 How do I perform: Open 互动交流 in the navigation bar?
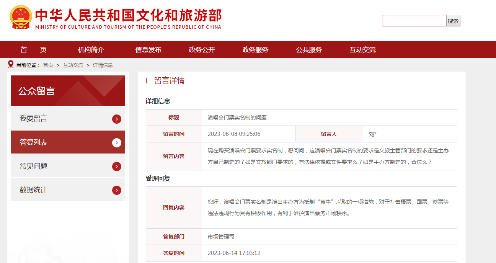pos(362,50)
